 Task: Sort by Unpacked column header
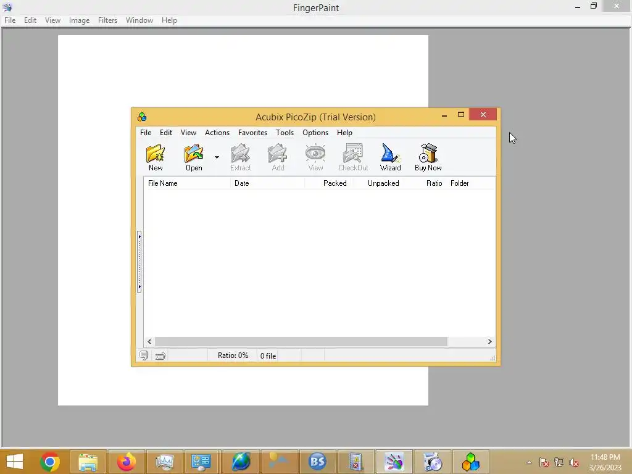(379, 183)
